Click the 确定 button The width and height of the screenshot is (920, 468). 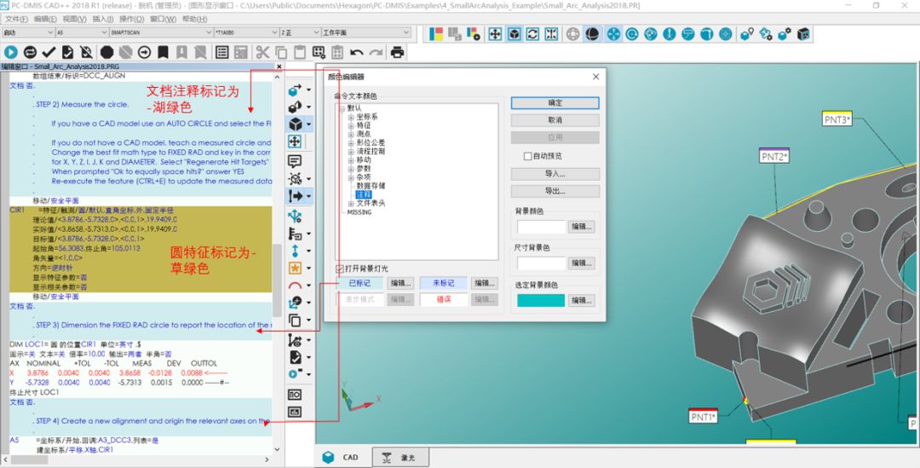point(555,103)
